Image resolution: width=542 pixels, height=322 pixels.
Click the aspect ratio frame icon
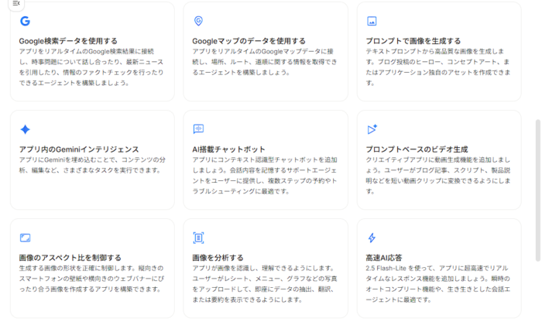coord(25,238)
